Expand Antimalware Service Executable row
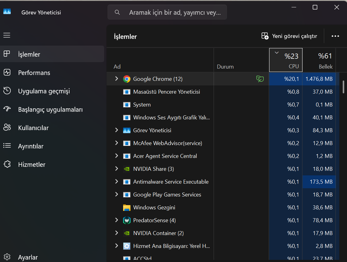347x262 pixels. click(116, 182)
